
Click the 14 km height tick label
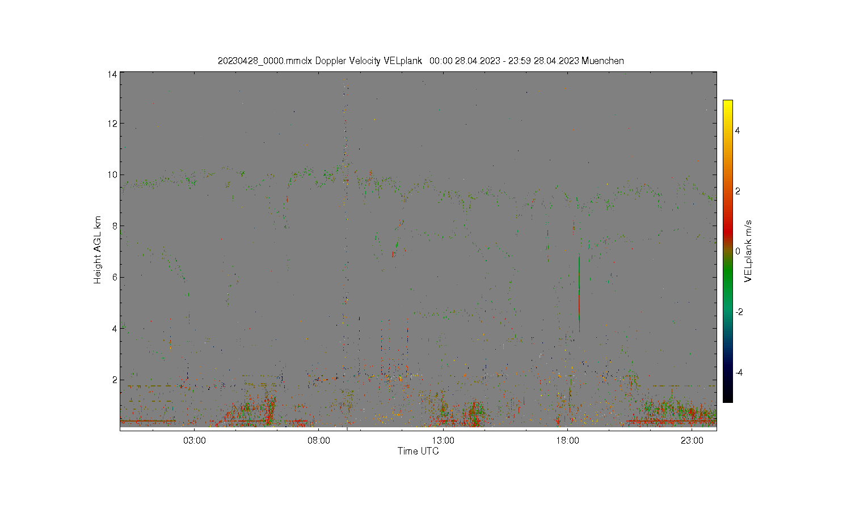click(x=112, y=74)
